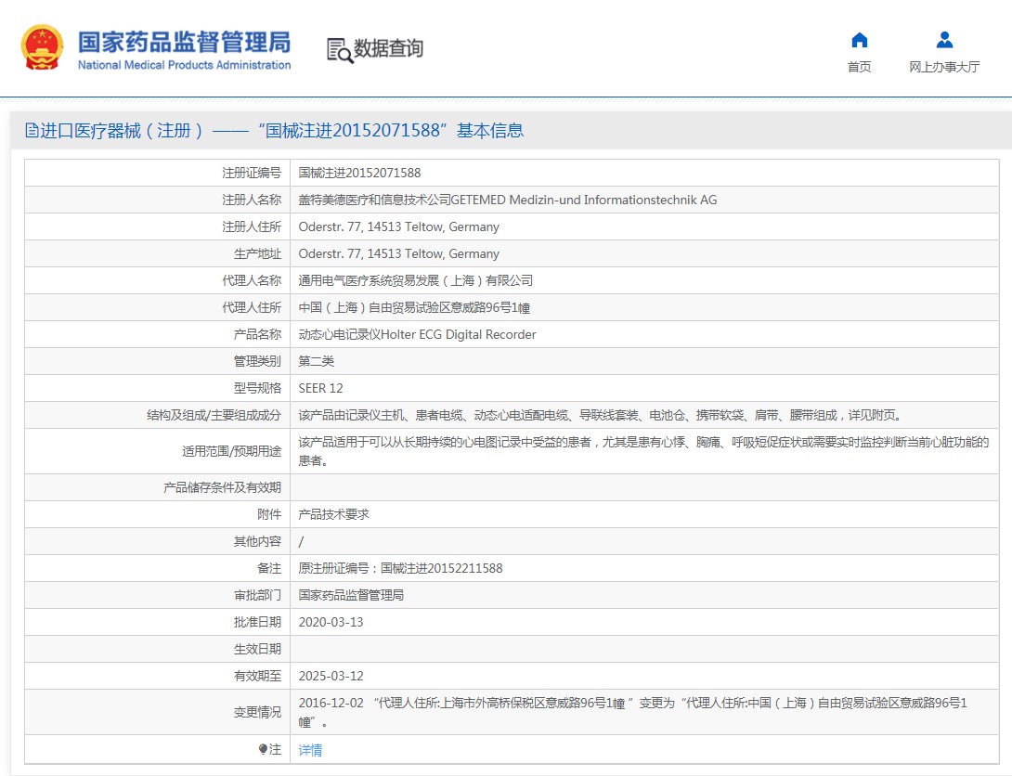The width and height of the screenshot is (1012, 776).
Task: Click the document icon before 进口医疗器械
Action: pos(32,130)
